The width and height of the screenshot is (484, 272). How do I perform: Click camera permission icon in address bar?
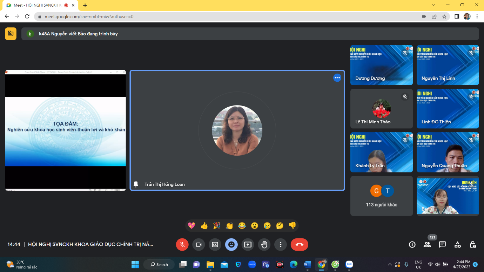pos(424,16)
